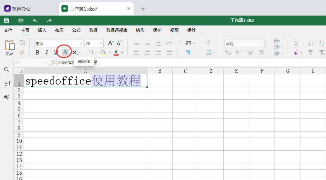This screenshot has height=180, width=326.
Task: Open the format as table icon
Action: [277, 53]
